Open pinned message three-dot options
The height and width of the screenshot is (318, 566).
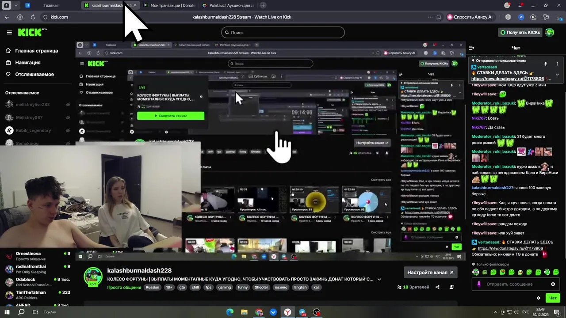coord(557,64)
